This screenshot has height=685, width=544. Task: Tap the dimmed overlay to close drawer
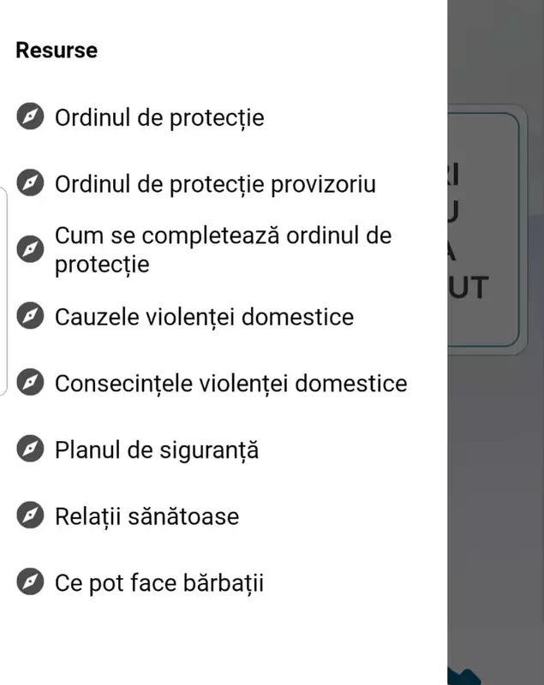click(x=495, y=514)
